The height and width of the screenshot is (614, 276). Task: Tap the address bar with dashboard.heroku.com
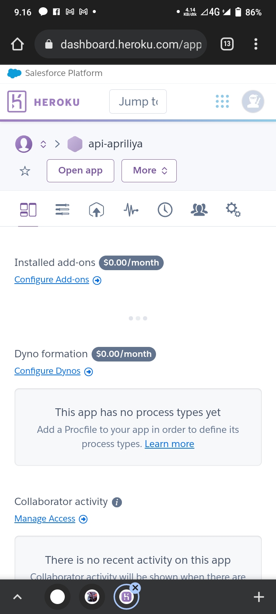click(121, 44)
